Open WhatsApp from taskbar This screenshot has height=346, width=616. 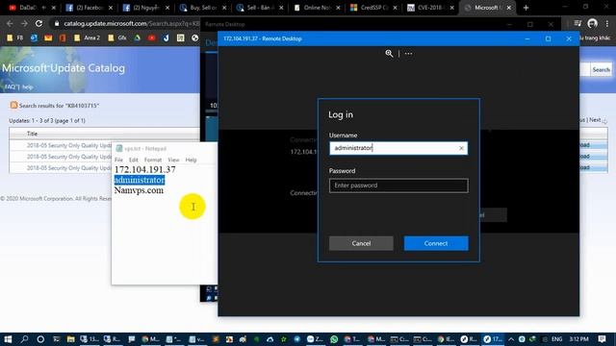tap(334, 339)
